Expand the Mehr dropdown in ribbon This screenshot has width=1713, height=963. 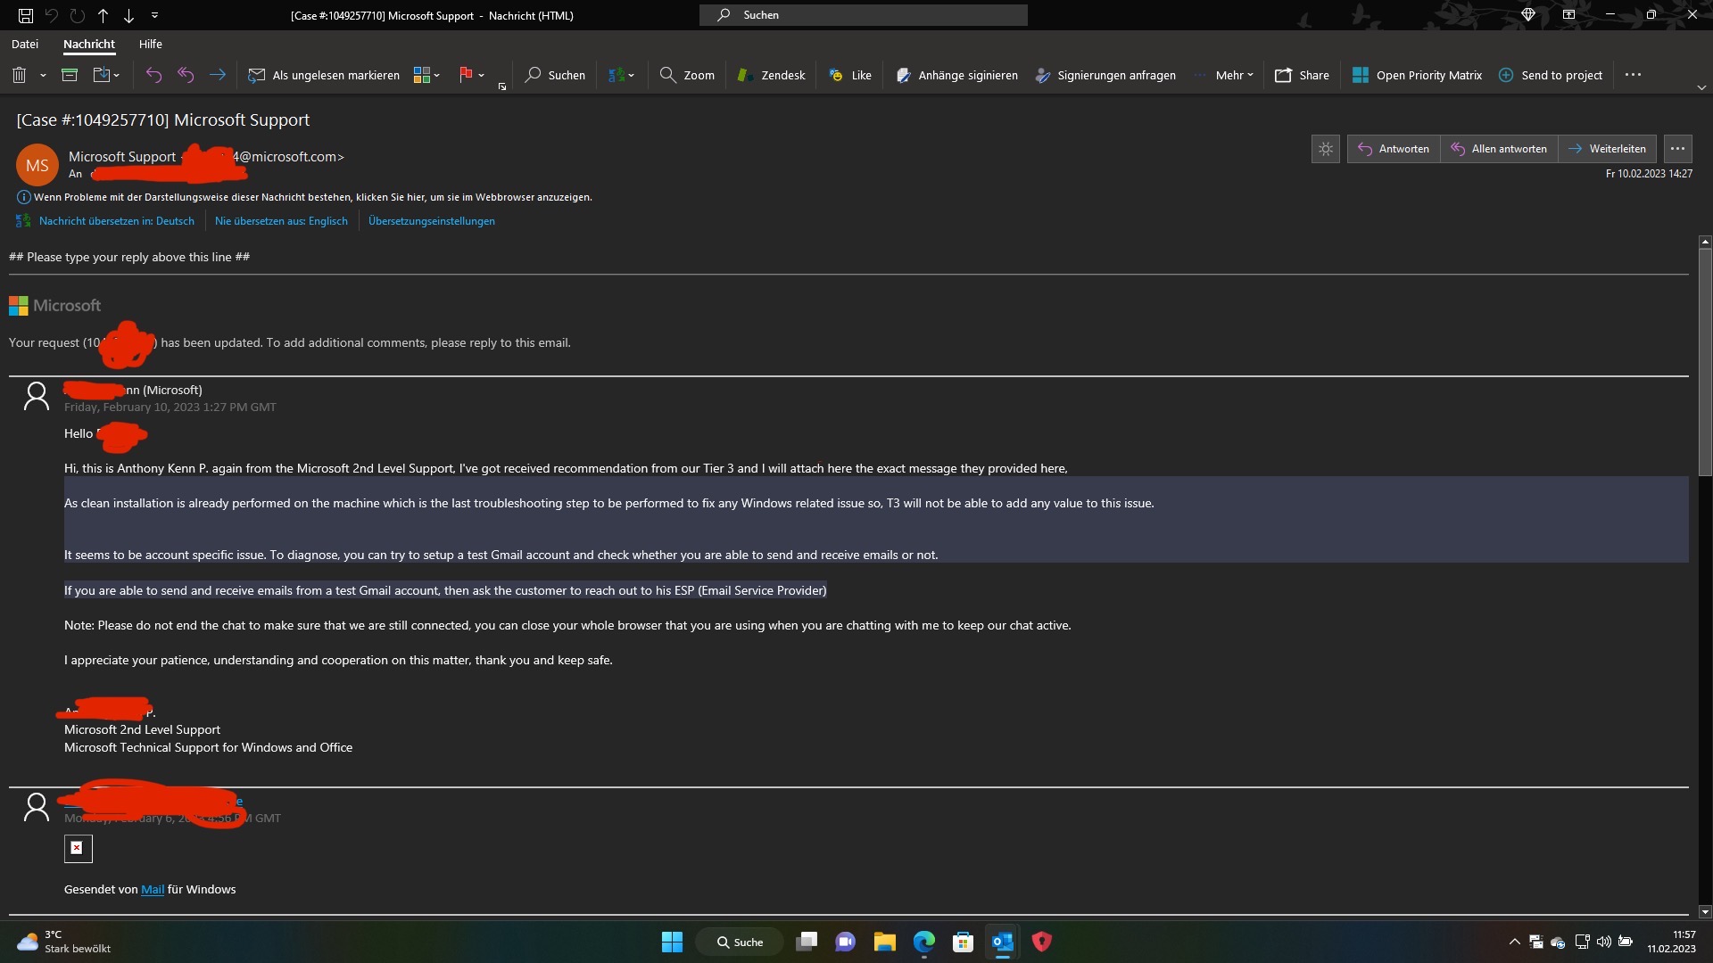point(1234,76)
